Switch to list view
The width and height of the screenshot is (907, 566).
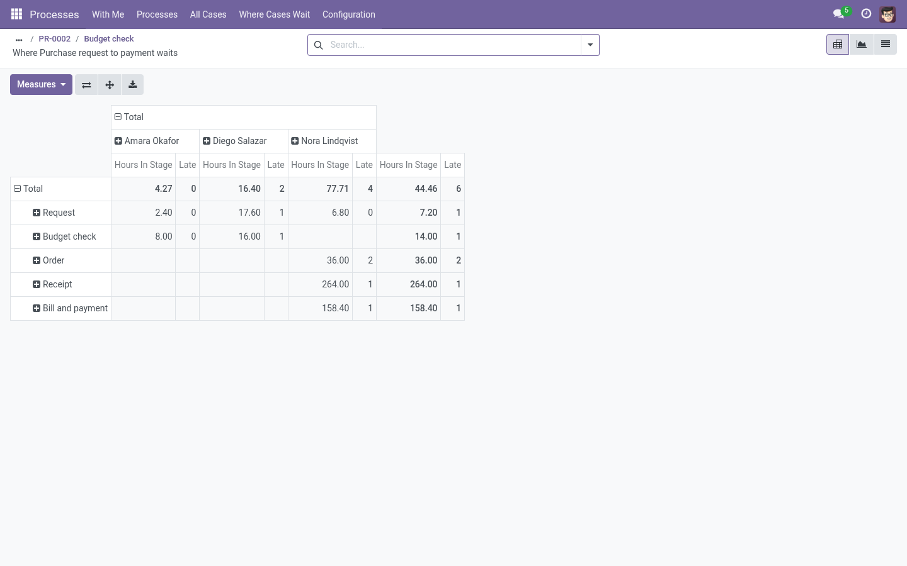click(886, 45)
